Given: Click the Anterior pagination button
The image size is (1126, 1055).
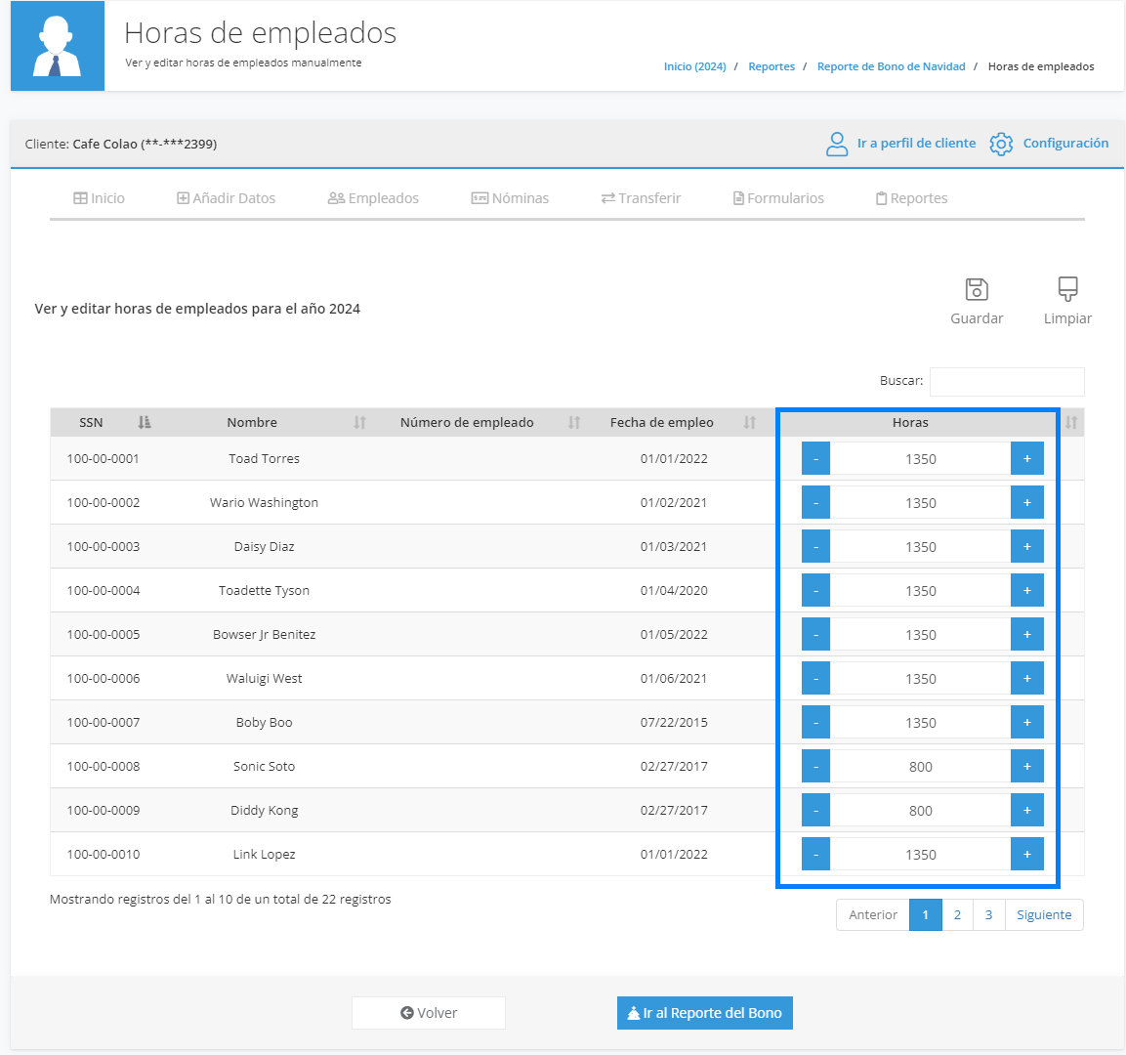Looking at the screenshot, I should point(872,914).
